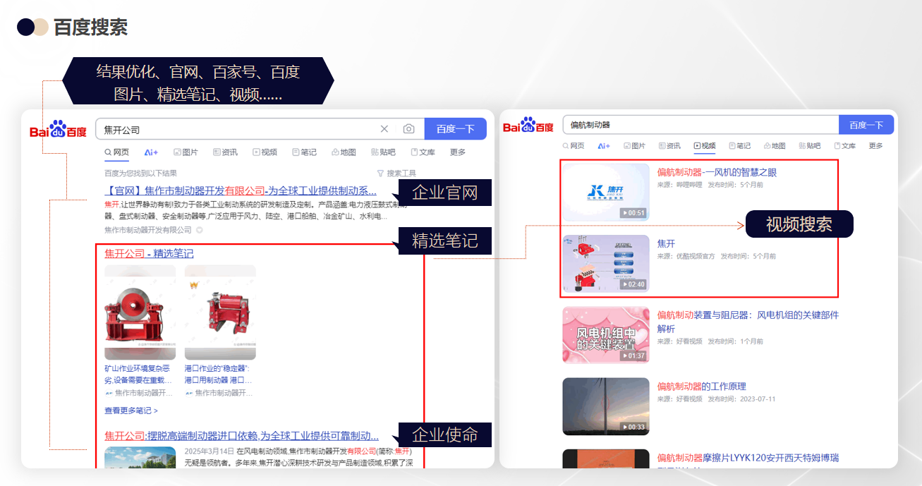
Task: Click 百度一下 button next to 偏航制动器 query
Action: tap(866, 125)
